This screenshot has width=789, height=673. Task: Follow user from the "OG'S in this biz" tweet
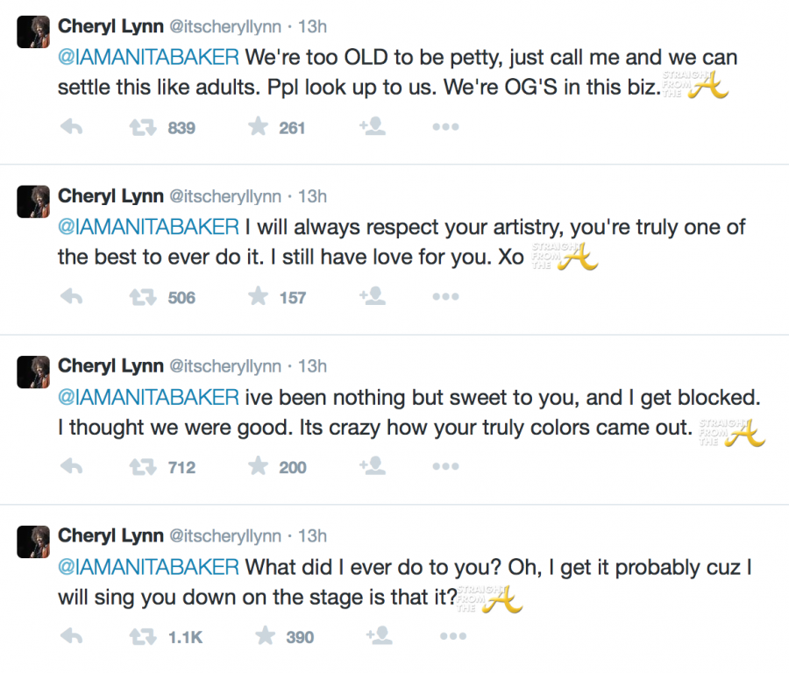pos(373,127)
